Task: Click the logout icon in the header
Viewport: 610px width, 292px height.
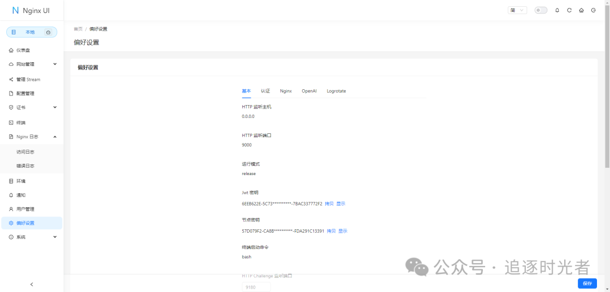Action: [593, 11]
